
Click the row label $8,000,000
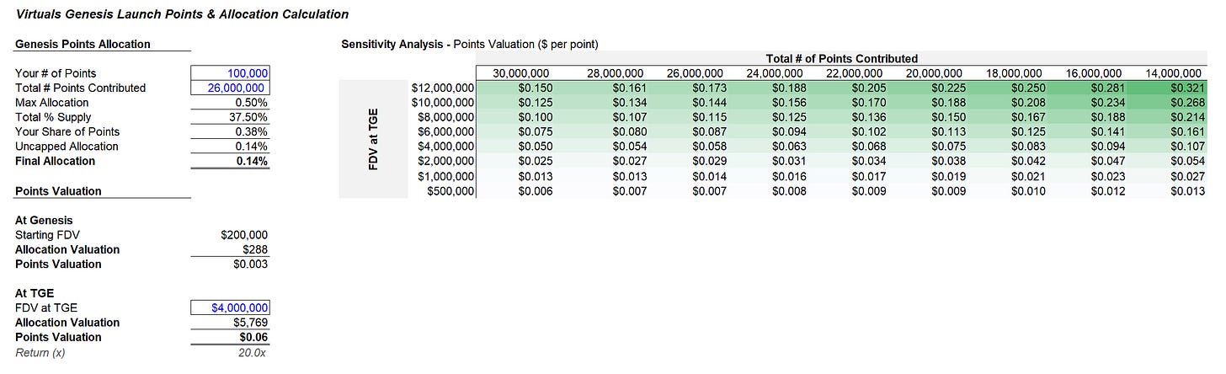pyautogui.click(x=447, y=117)
